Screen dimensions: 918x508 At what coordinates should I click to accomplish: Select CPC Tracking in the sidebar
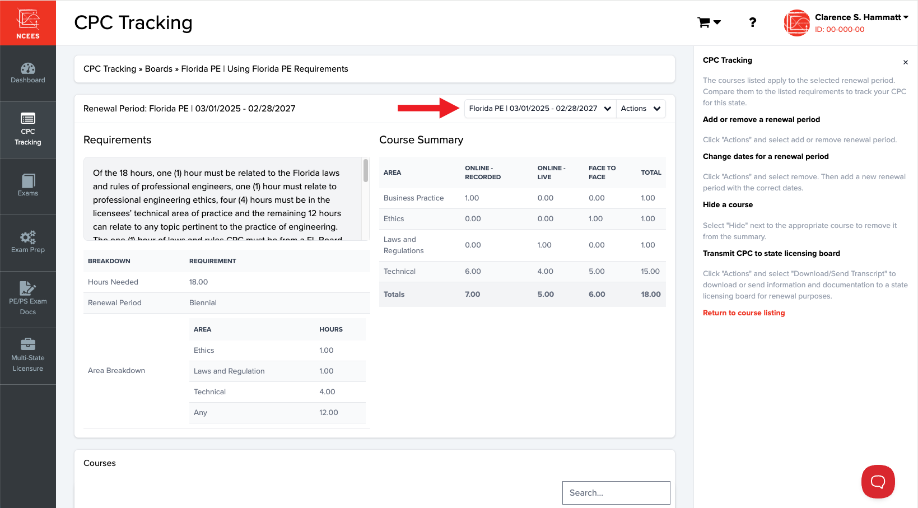coord(28,130)
